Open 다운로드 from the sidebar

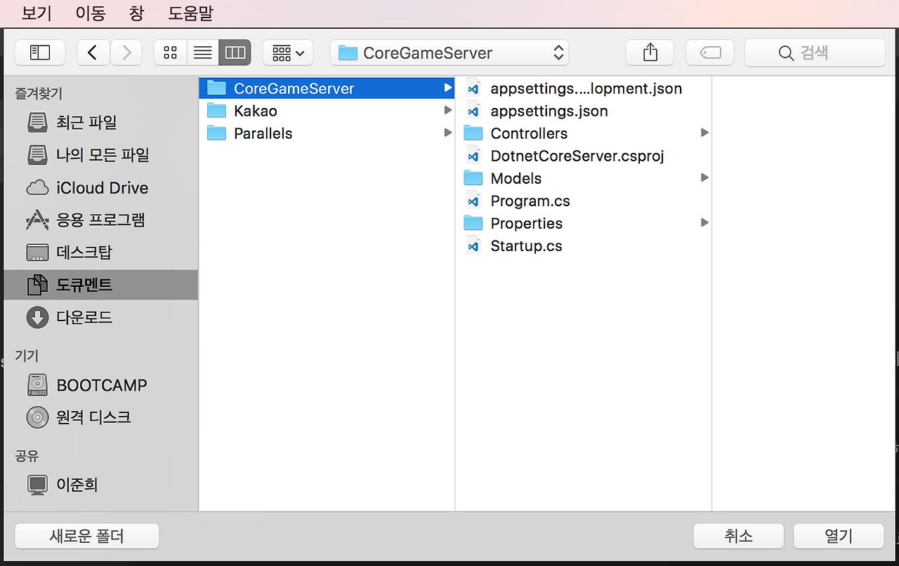(x=101, y=318)
